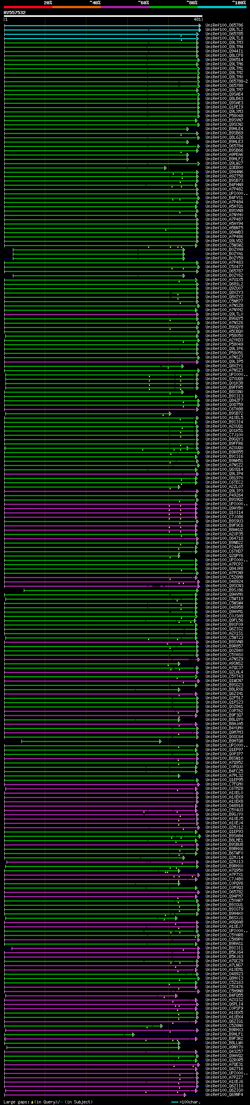The image size is (250, 1105).
Task: Select the UniRef100_Q2F517 label
Action: [224, 698]
